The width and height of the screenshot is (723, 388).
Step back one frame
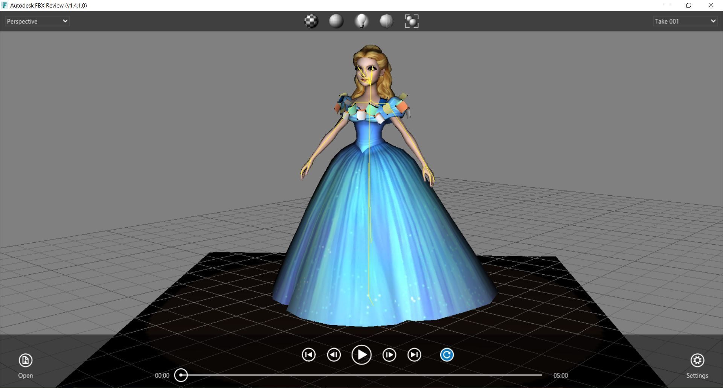pyautogui.click(x=334, y=355)
